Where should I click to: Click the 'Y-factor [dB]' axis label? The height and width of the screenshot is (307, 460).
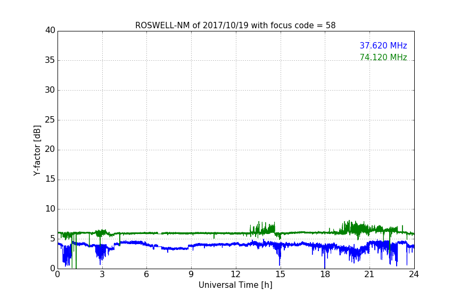pyautogui.click(x=37, y=150)
